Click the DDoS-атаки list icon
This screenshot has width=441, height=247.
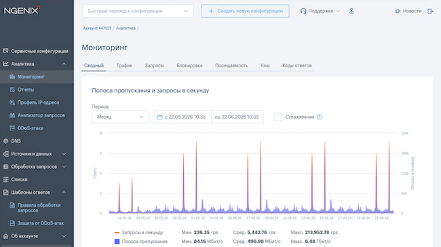[12, 128]
